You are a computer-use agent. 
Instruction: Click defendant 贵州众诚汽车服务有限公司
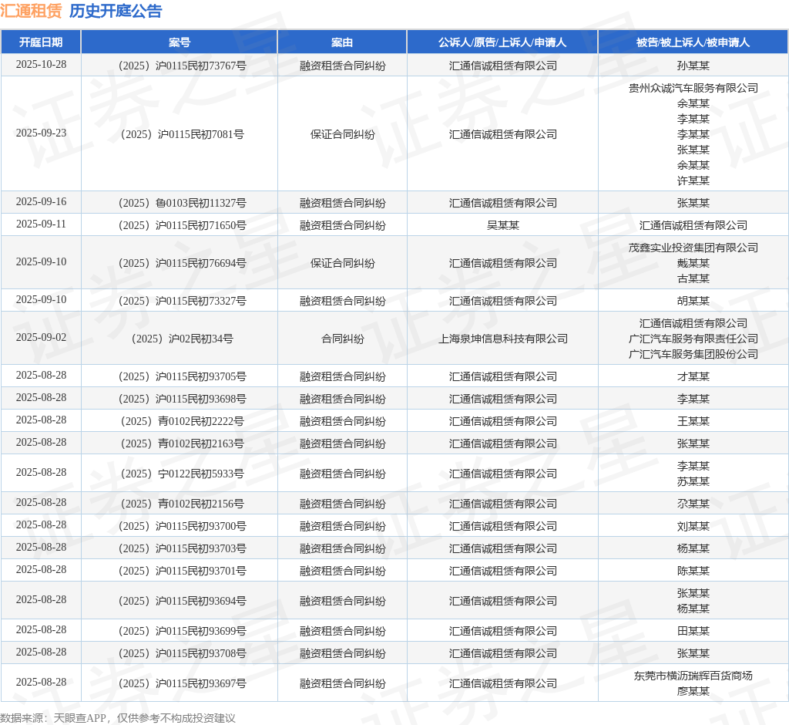pos(693,88)
